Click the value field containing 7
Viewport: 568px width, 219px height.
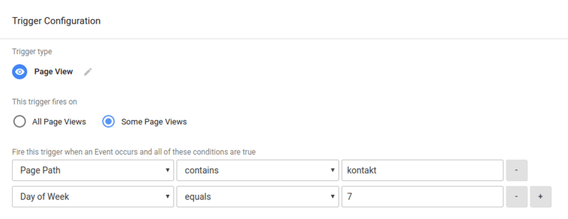point(423,196)
